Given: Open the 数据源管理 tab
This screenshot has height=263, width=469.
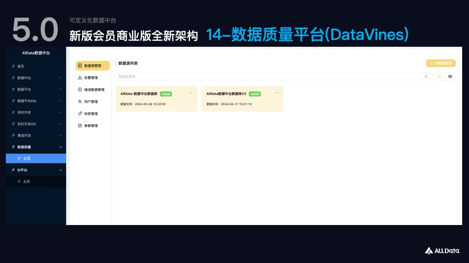Looking at the screenshot, I should [93, 66].
